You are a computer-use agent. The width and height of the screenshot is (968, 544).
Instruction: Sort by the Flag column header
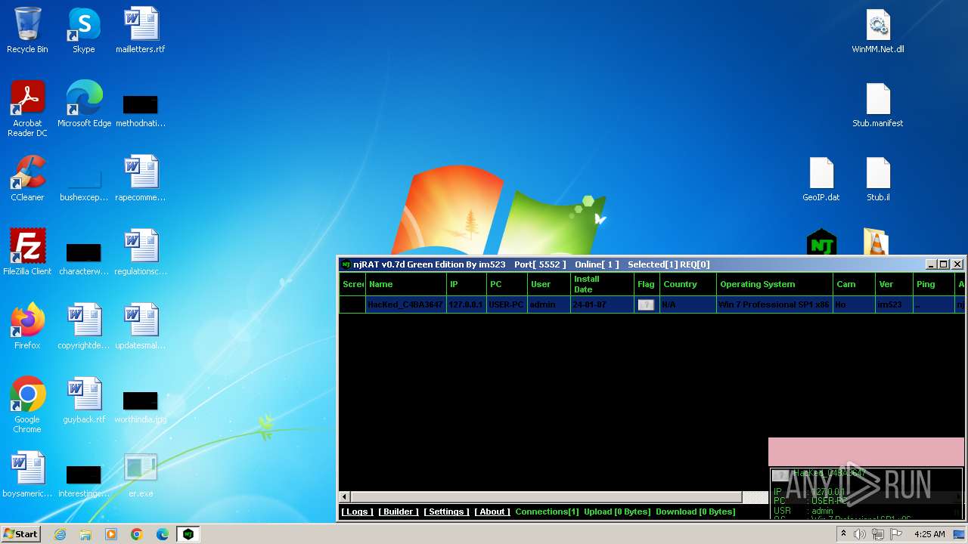[x=647, y=284]
